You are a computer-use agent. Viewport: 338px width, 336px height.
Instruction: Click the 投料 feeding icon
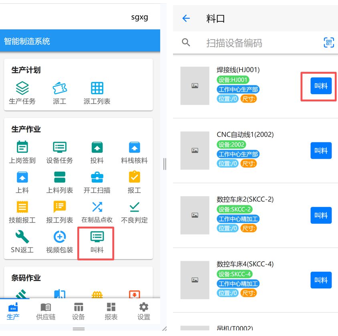pos(97,148)
